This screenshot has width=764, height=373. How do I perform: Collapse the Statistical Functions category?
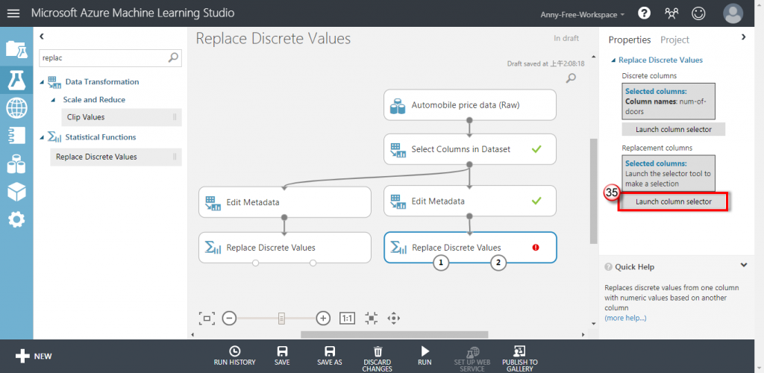pyautogui.click(x=43, y=137)
